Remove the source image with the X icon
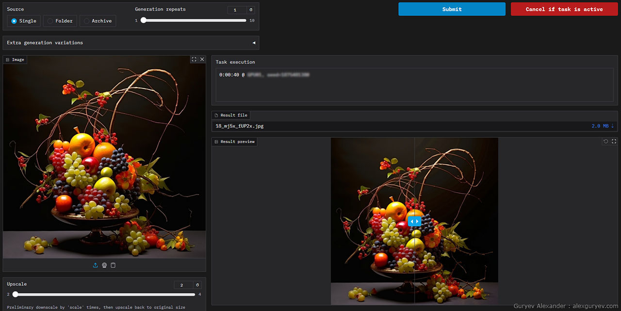Viewport: 621px width, 311px height. (x=202, y=59)
